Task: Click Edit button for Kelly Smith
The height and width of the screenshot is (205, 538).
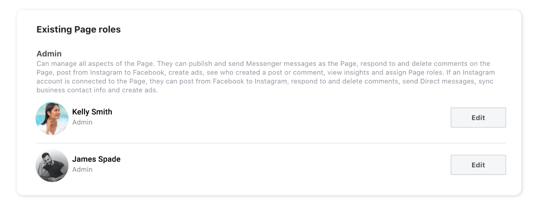Action: (478, 118)
